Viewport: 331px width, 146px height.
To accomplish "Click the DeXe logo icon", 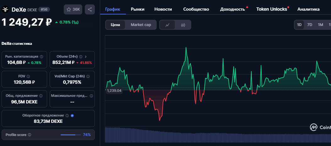I will [5, 9].
